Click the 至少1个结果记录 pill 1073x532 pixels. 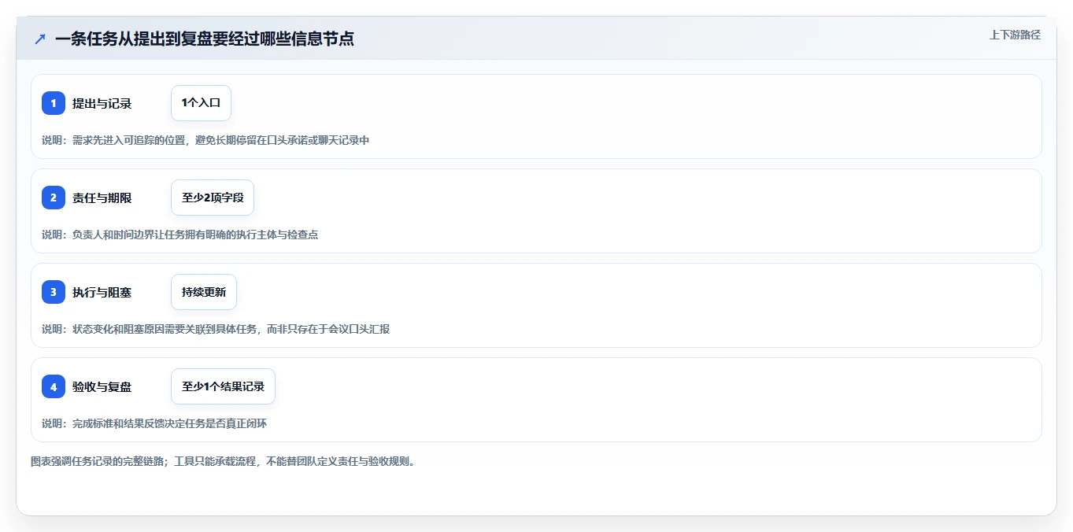[223, 386]
